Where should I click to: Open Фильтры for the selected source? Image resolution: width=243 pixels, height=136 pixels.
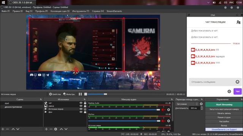69,94
